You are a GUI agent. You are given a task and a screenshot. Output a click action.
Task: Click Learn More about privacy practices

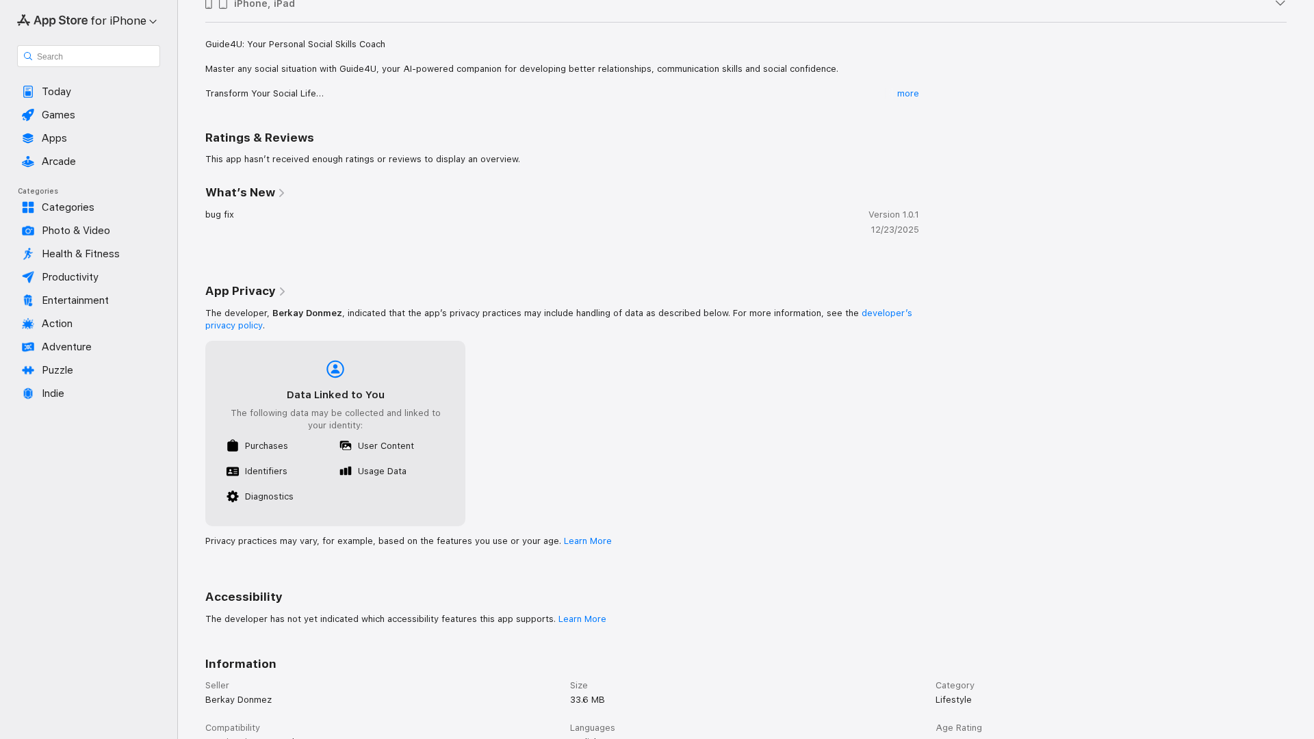click(x=587, y=541)
